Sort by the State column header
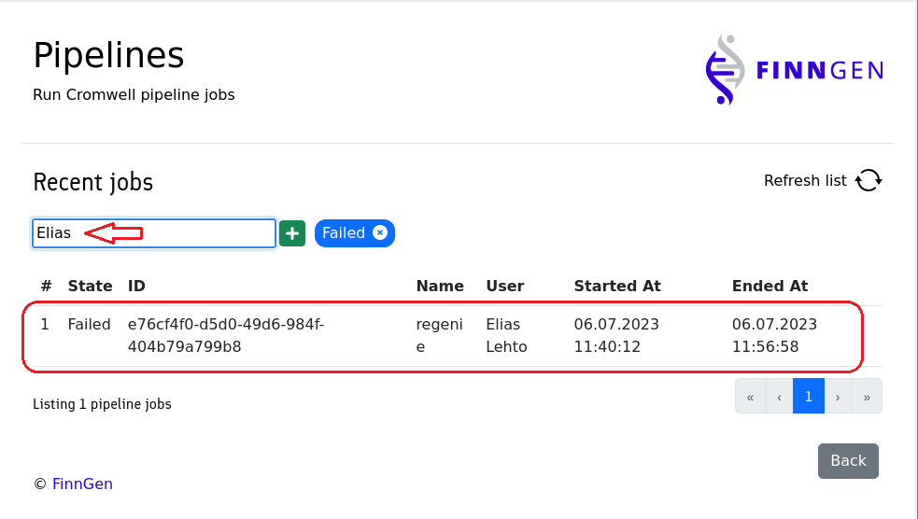 (x=90, y=286)
